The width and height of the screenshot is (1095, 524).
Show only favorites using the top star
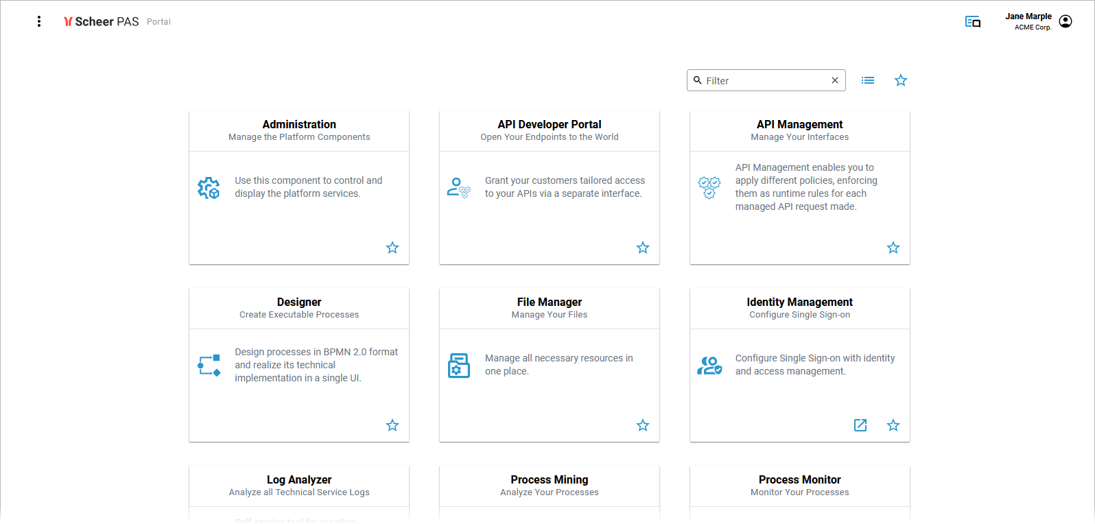pos(901,80)
